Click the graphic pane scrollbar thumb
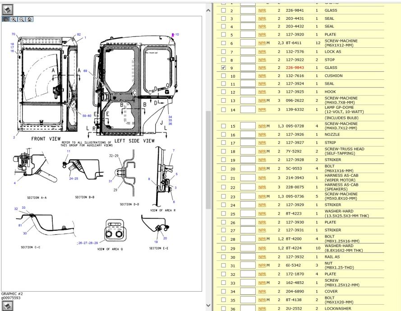The height and width of the screenshot is (311, 401). pyautogui.click(x=208, y=160)
